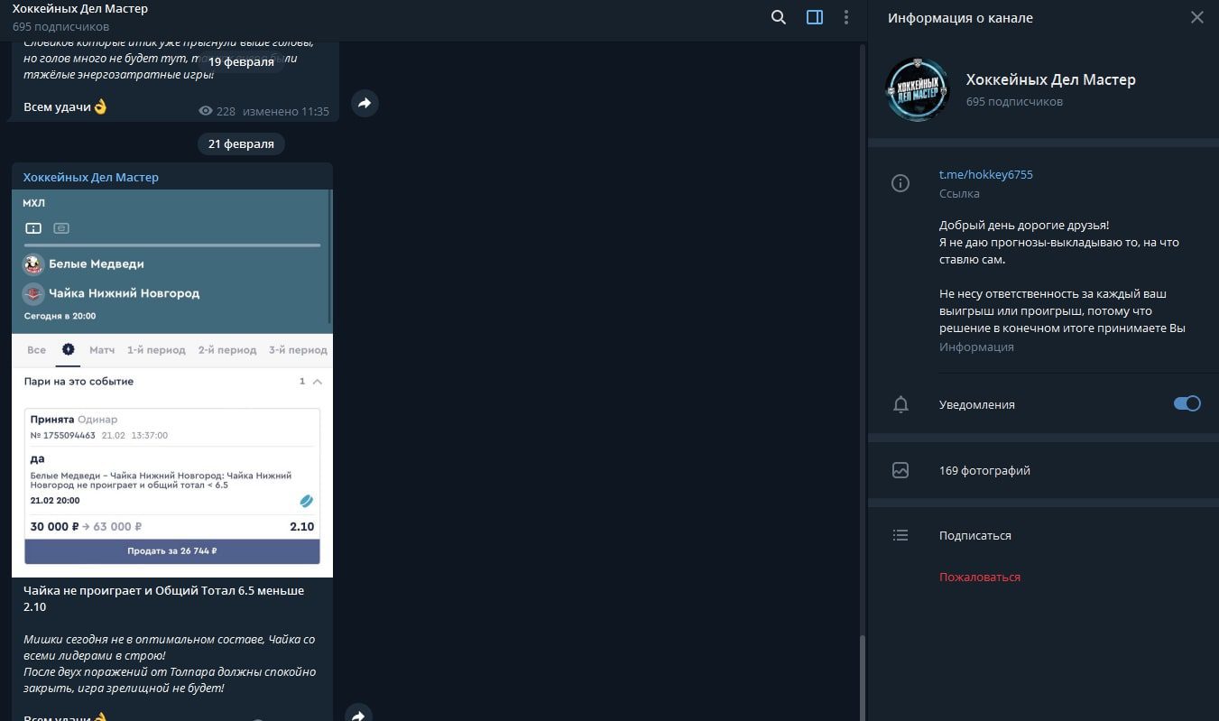Click the scoreboard view icon under МХЛ
1219x721 pixels.
pos(33,228)
